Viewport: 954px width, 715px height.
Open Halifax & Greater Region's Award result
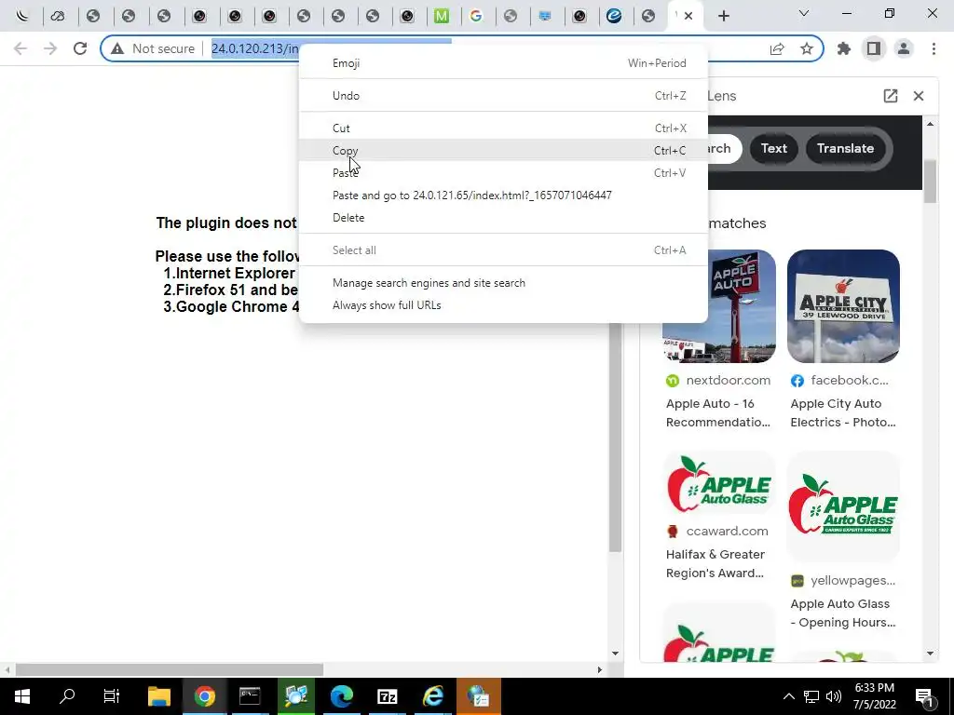[715, 563]
